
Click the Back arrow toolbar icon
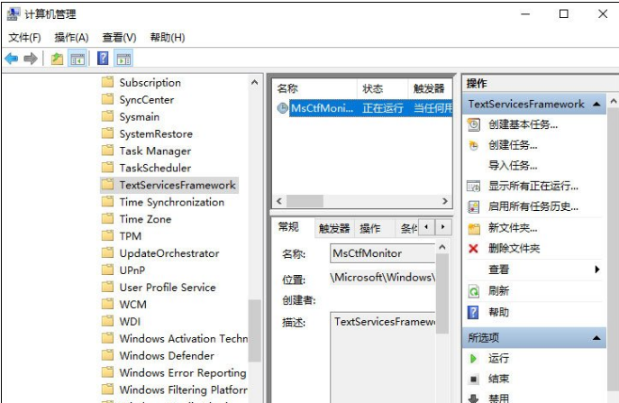click(x=12, y=59)
